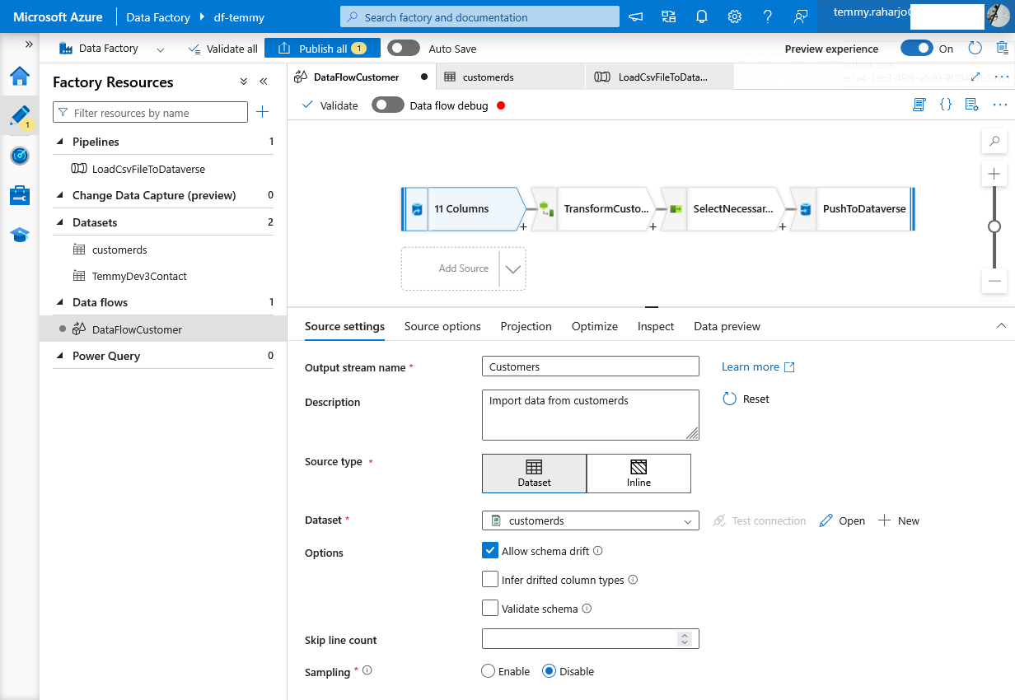This screenshot has width=1015, height=700.
Task: Open the Author pencil icon in sidebar
Action: (20, 116)
